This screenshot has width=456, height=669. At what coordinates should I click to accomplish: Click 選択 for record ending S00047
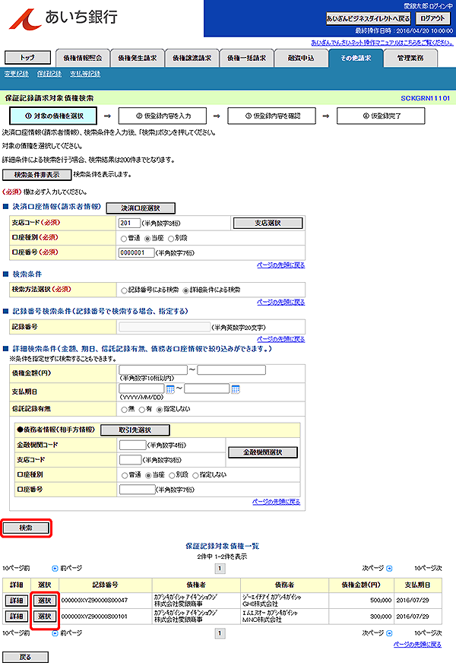45,600
